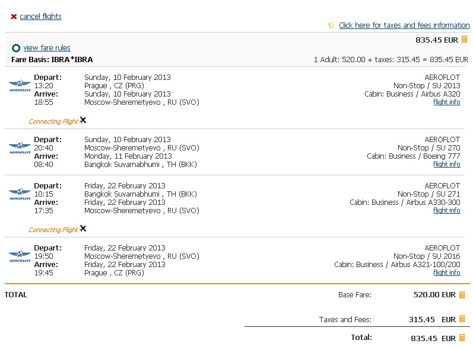The width and height of the screenshot is (473, 350).
Task: Click calculator icon beside top 835.45 EUR price
Action: (464, 40)
